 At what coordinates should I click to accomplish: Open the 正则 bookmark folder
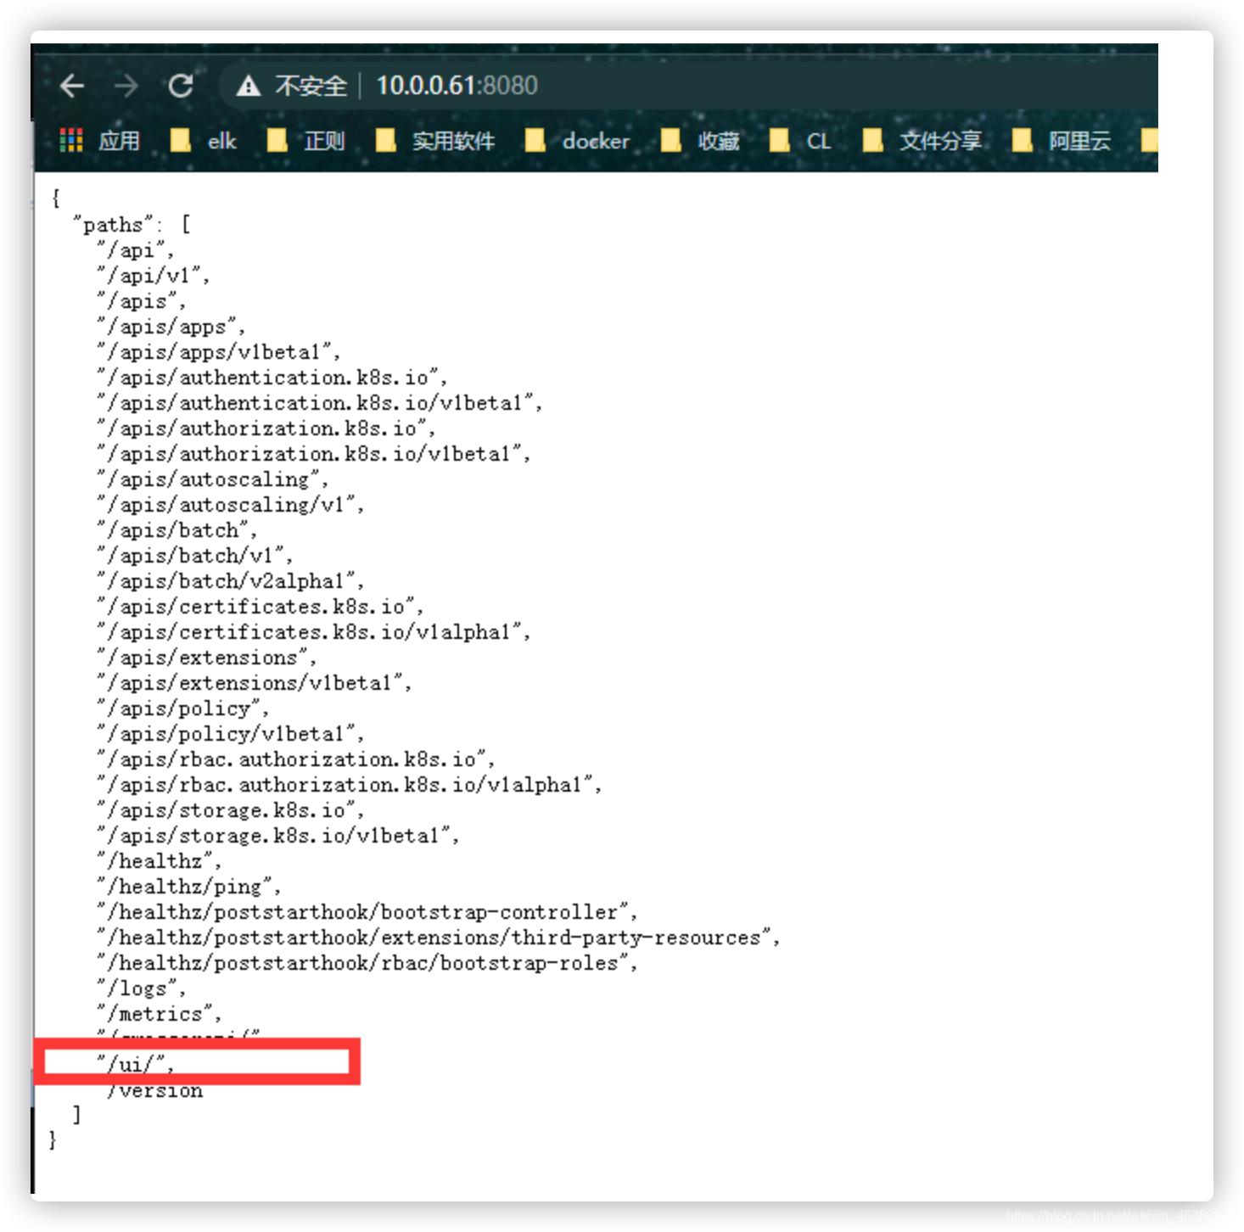pos(305,141)
